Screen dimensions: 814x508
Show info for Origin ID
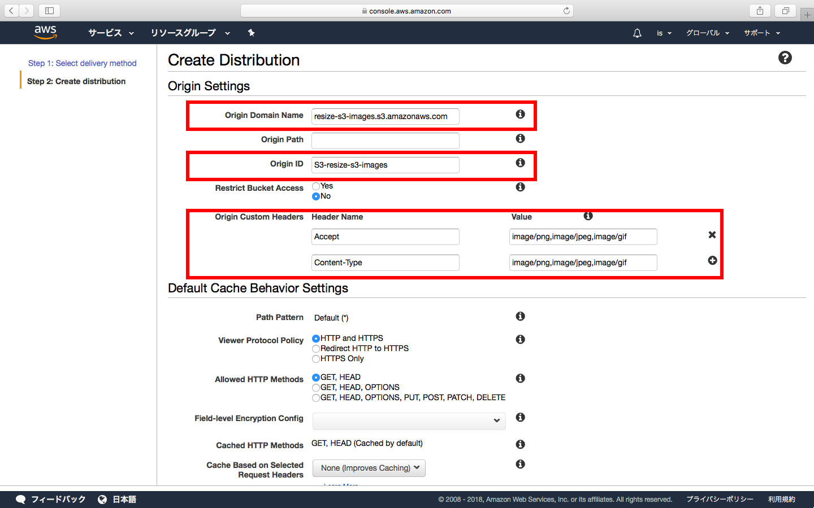(x=521, y=163)
